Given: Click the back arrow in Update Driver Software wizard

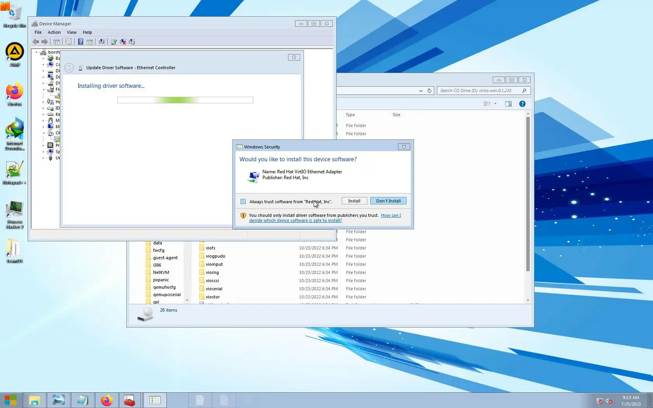Looking at the screenshot, I should [69, 68].
